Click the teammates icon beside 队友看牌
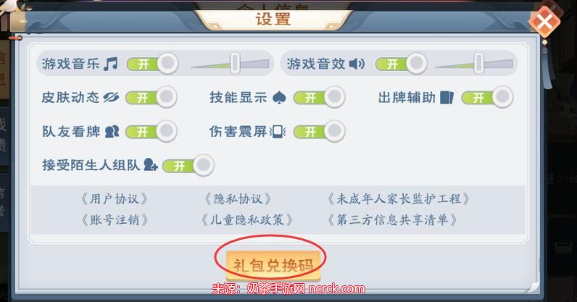 pyautogui.click(x=112, y=131)
